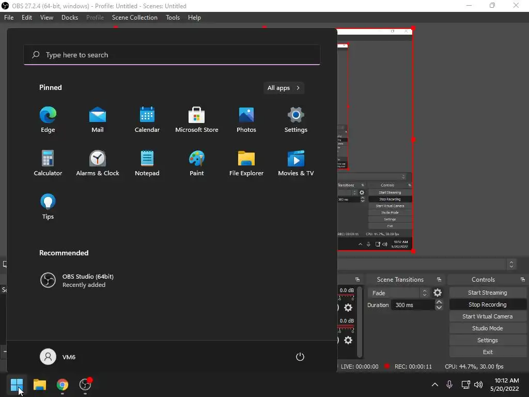The height and width of the screenshot is (397, 529).
Task: Open the Calculator app
Action: point(48,163)
